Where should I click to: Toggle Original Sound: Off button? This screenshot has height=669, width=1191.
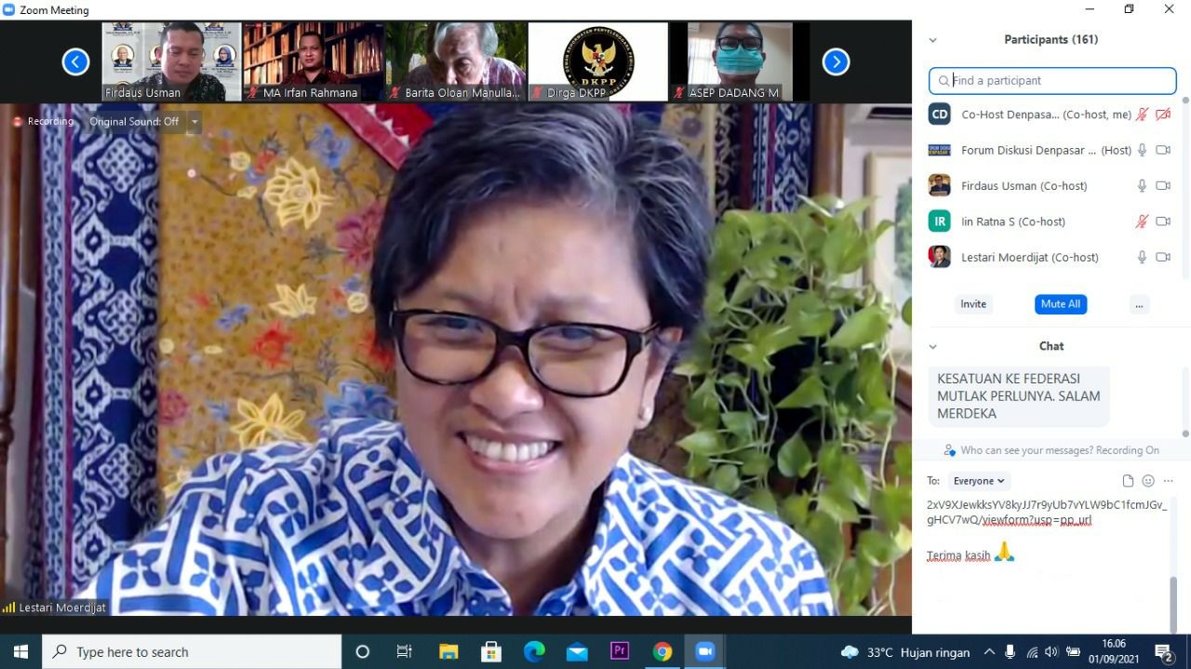tap(134, 121)
